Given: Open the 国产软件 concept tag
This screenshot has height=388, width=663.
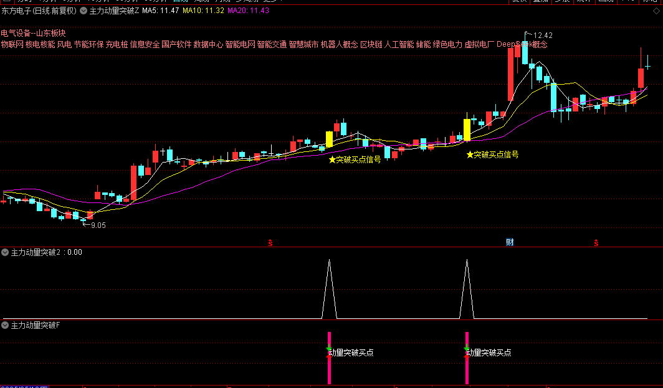Looking at the screenshot, I should 176,44.
